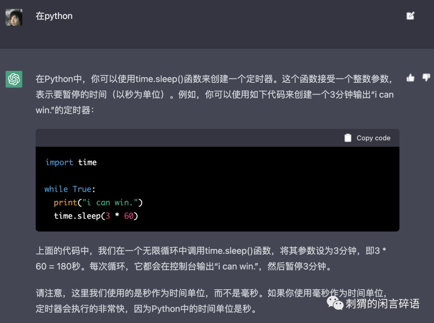Click the watermark text "刺猬的闲言碎语"
Image resolution: width=434 pixels, height=323 pixels.
pos(383,304)
